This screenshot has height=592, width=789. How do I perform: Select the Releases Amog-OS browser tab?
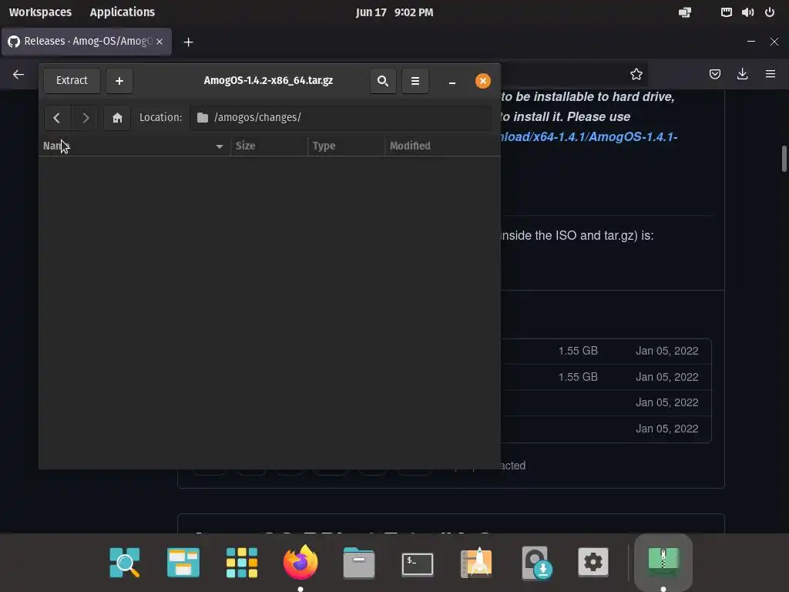click(86, 42)
